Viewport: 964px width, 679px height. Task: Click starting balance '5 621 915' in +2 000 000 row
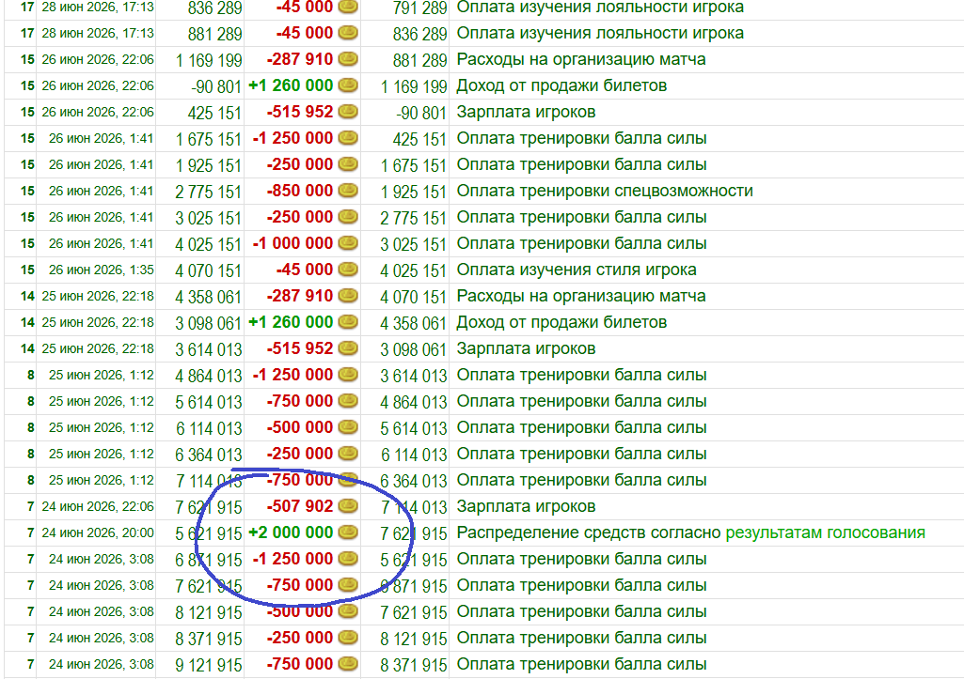(209, 532)
